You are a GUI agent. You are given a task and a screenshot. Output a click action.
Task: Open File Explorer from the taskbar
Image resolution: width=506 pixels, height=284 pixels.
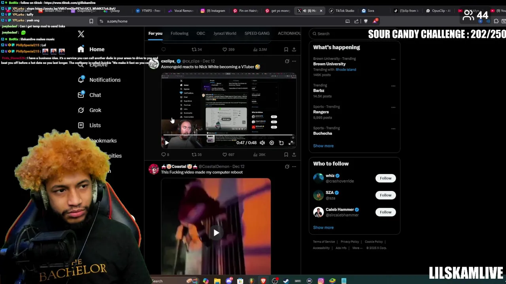tap(217, 281)
